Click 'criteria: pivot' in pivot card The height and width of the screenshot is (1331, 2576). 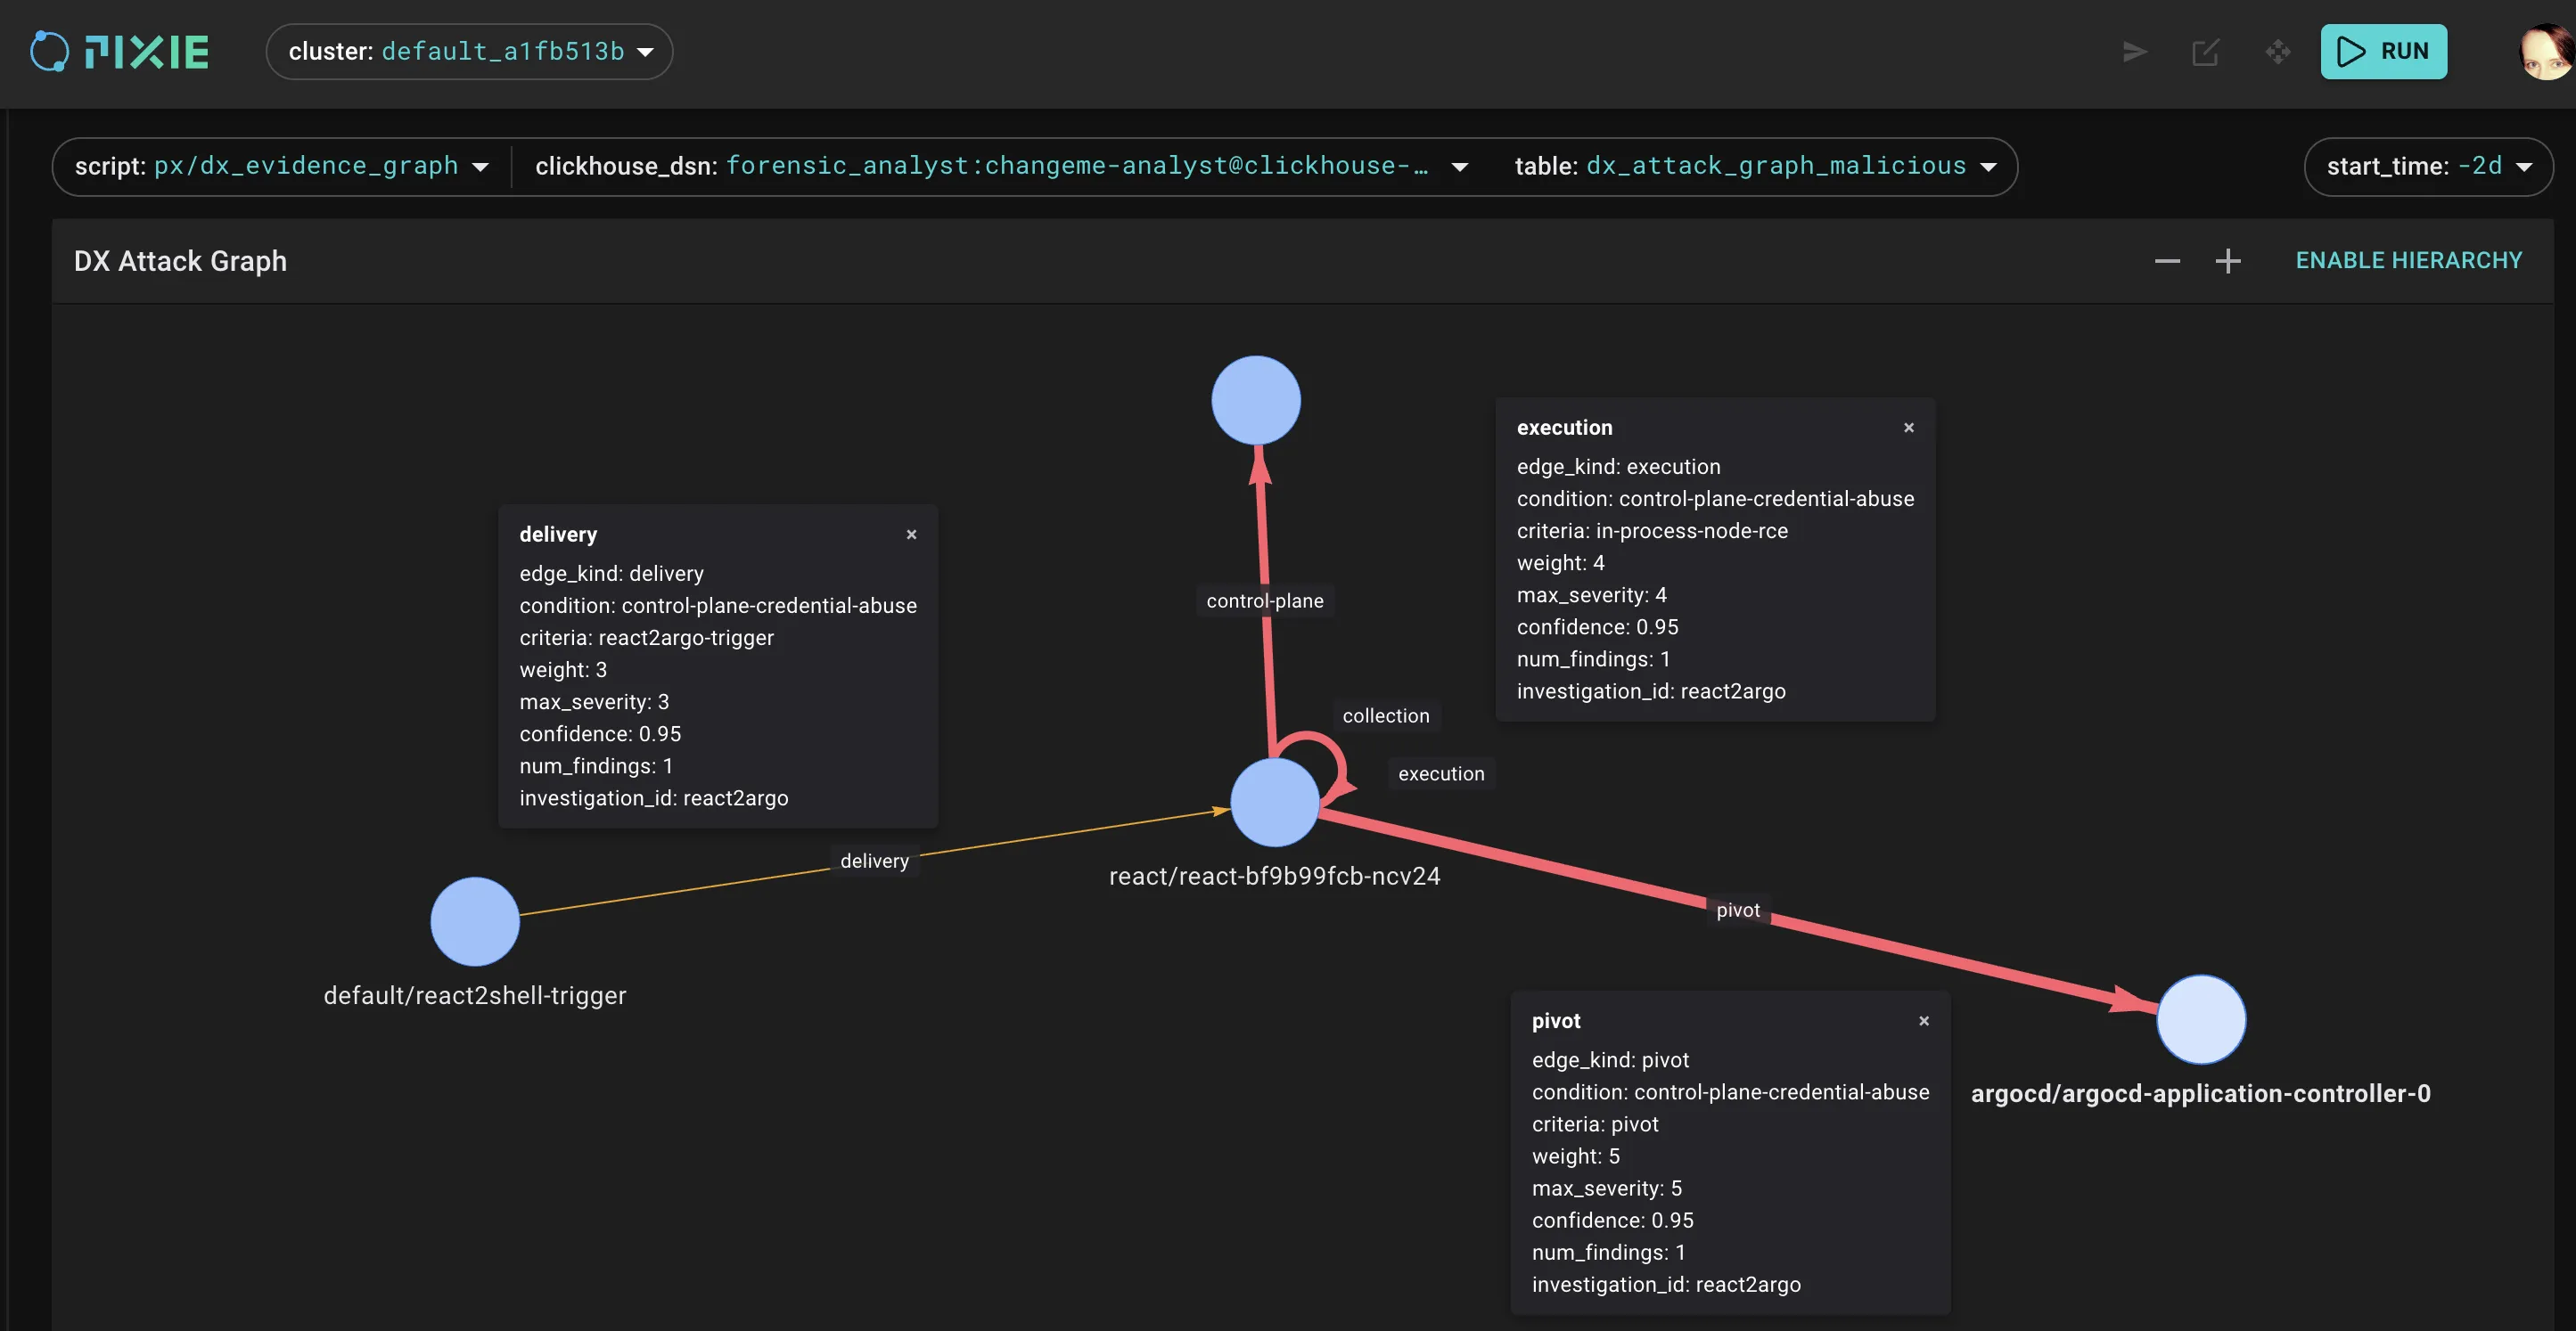click(x=1595, y=1124)
